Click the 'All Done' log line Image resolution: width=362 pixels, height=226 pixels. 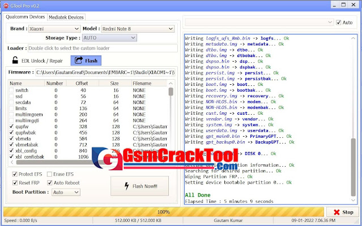point(198,195)
